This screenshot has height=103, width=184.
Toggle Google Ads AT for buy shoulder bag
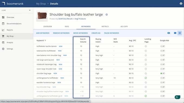(x=163, y=87)
